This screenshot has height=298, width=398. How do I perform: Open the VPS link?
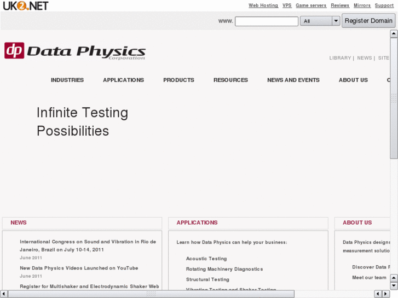point(287,5)
